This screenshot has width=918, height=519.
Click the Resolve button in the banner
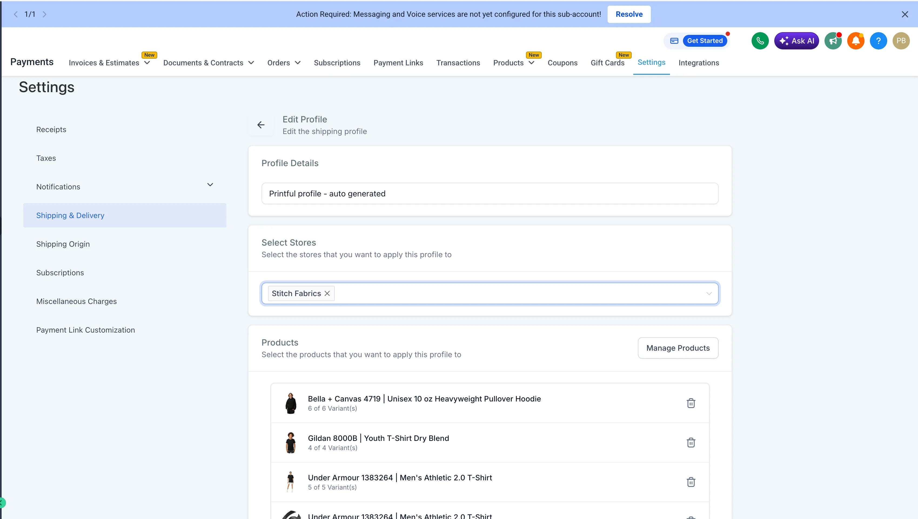click(x=629, y=14)
